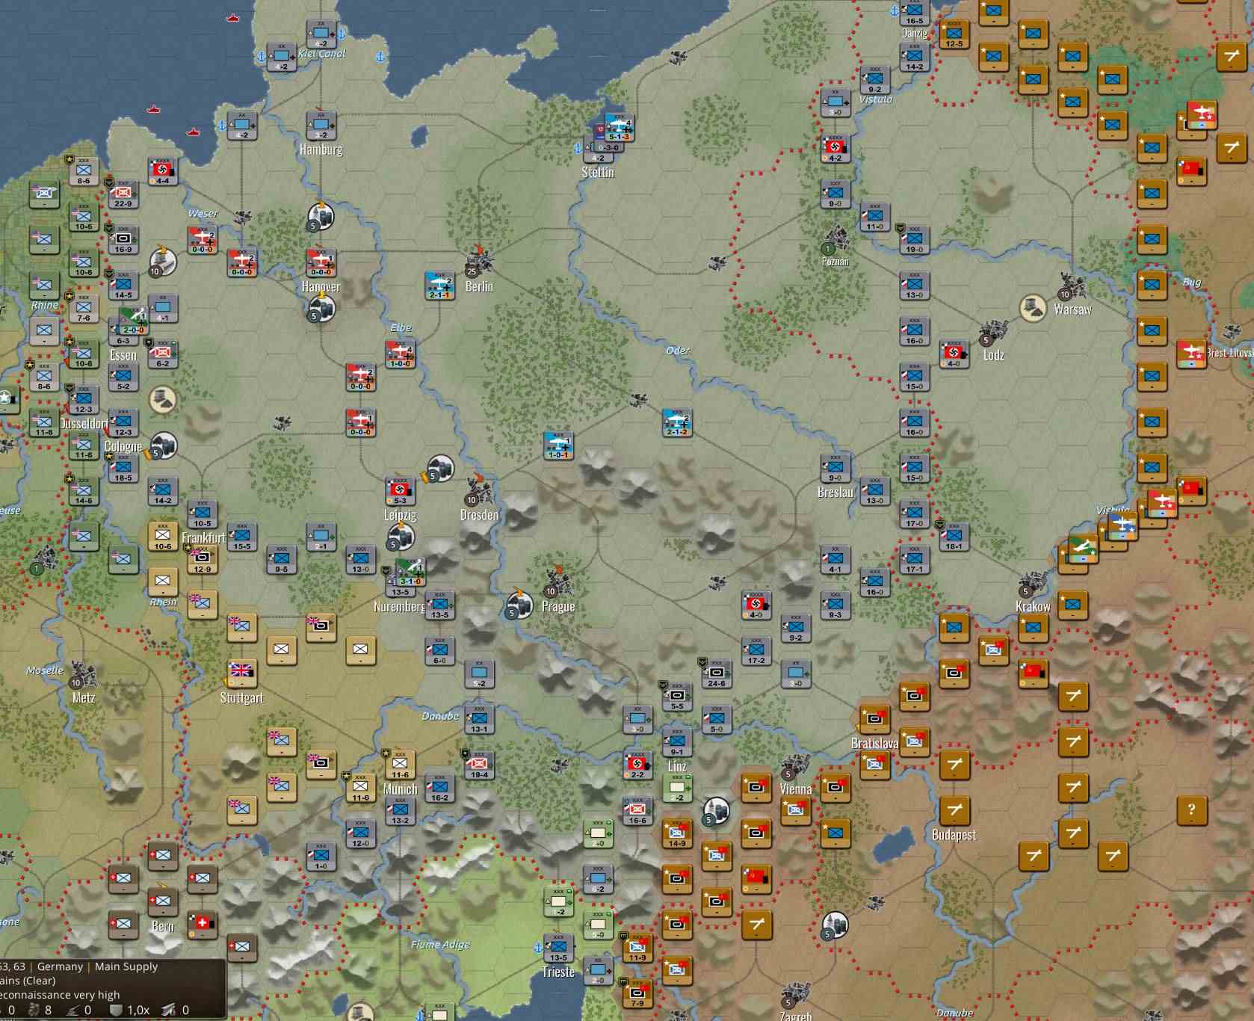Select the Soviet 12-5 infantry near Danzig
The height and width of the screenshot is (1021, 1254).
point(954,34)
